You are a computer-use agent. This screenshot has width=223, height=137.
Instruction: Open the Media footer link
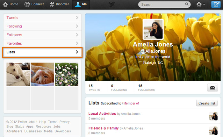(48, 131)
